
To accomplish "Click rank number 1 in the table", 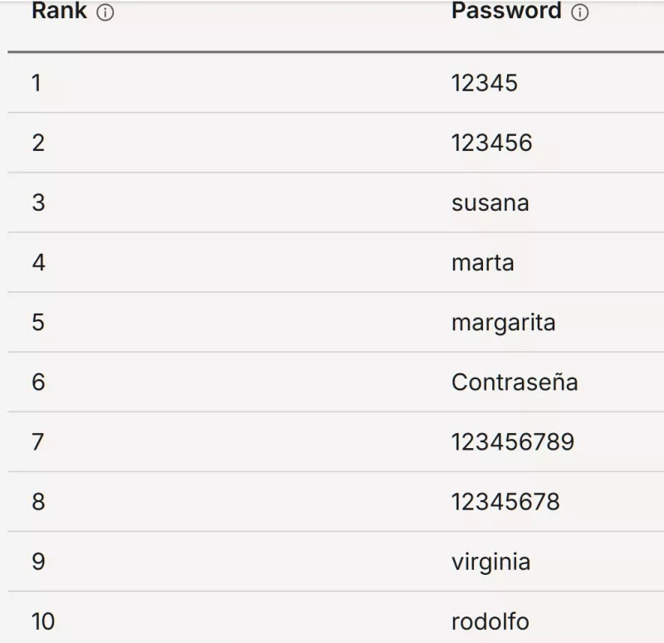I will pyautogui.click(x=37, y=83).
